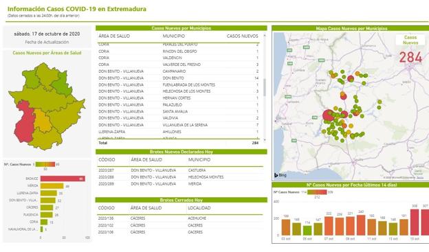The image size is (429, 252).
Task: Click the Nº Casos Nuevos gradient legend above BADAJOZ bar
Action: (45, 164)
